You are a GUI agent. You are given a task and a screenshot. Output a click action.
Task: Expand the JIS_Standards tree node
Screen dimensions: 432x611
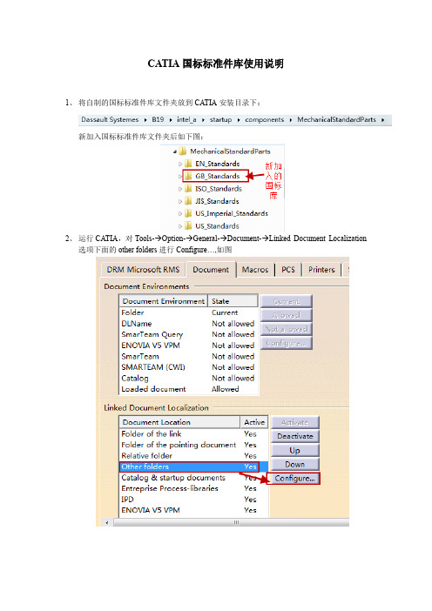[x=180, y=201]
